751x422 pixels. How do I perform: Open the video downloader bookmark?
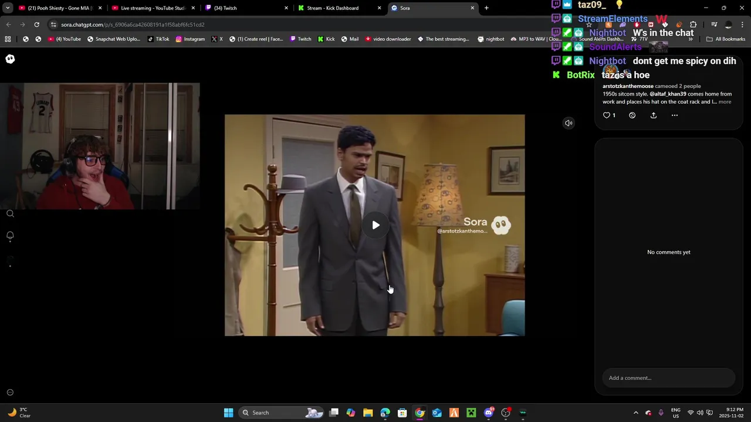[x=388, y=39]
